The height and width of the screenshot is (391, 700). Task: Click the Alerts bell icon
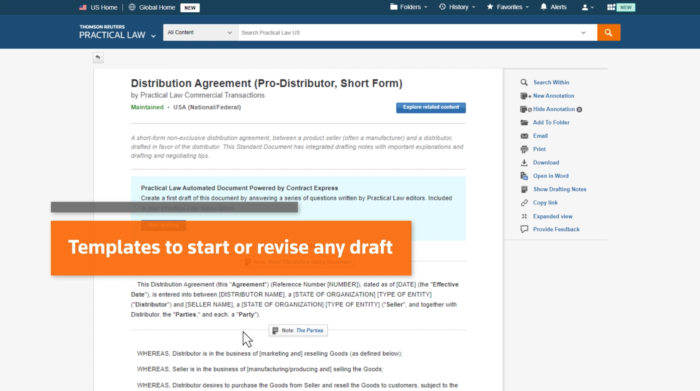543,7
